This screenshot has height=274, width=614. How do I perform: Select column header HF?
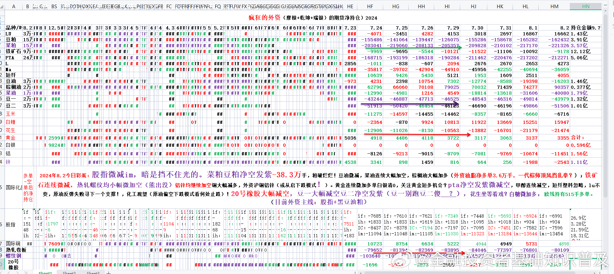pos(370,6)
